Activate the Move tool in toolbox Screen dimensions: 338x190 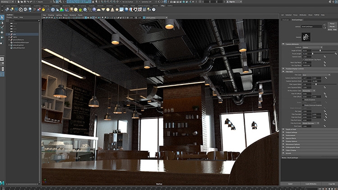2,32
